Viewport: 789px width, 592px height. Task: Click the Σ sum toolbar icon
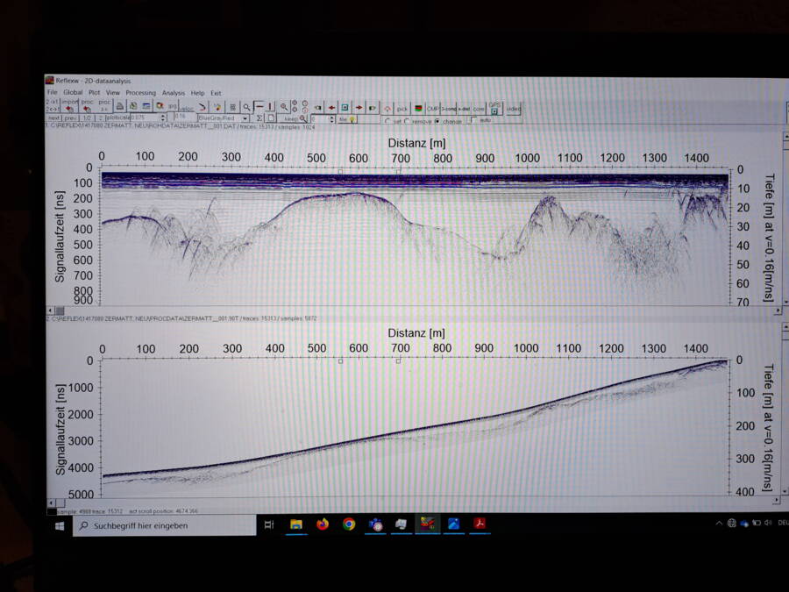tap(260, 117)
